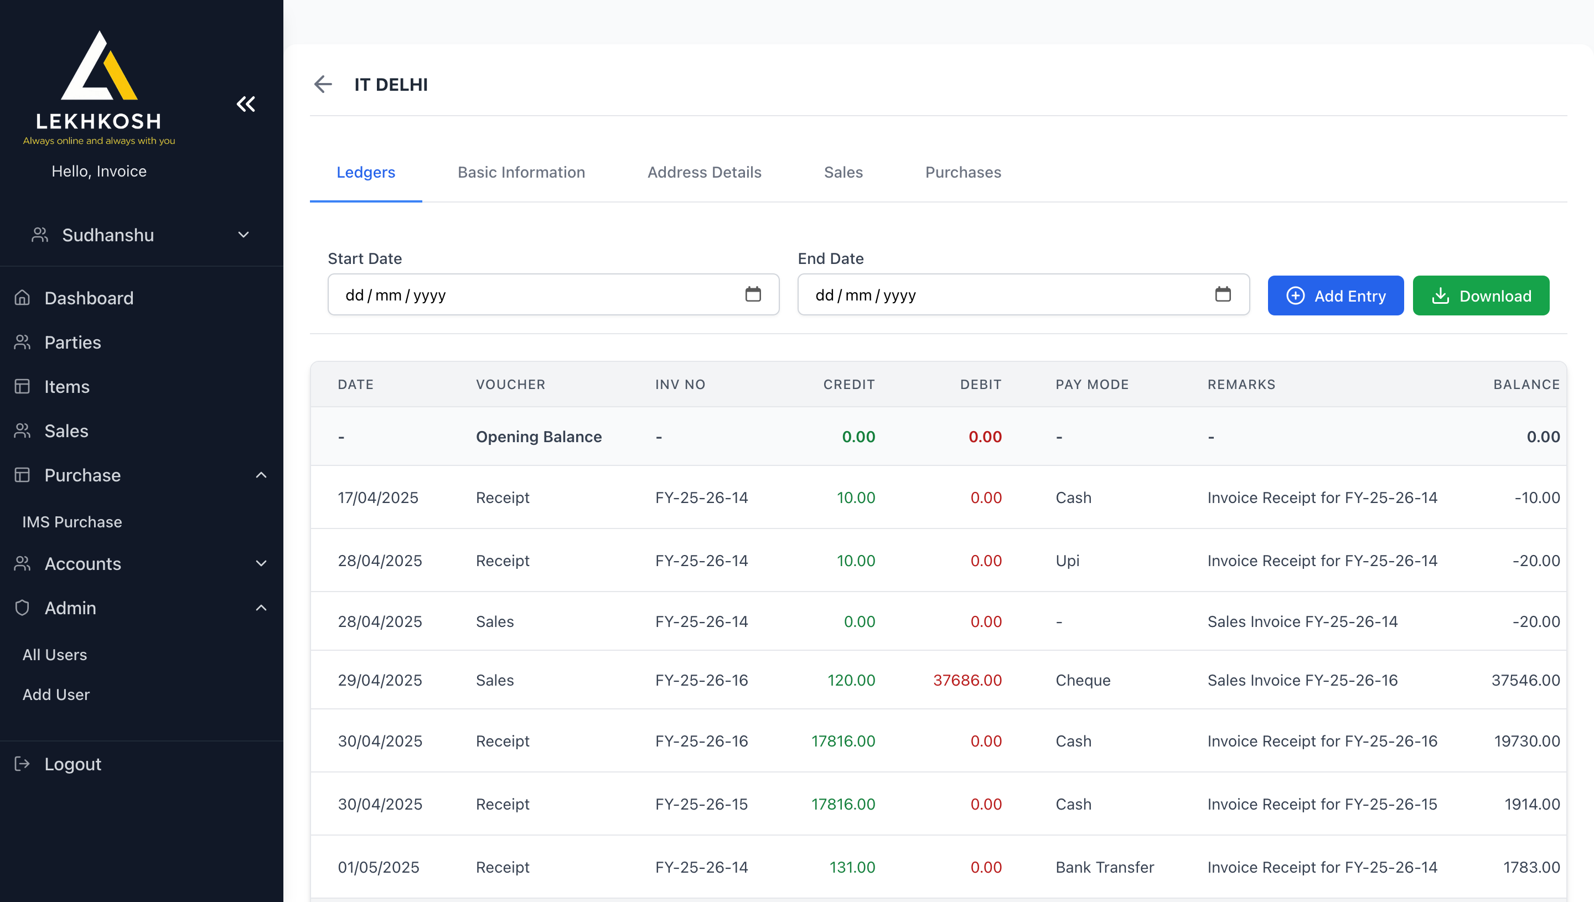
Task: Click the Items table icon in sidebar
Action: coord(22,387)
